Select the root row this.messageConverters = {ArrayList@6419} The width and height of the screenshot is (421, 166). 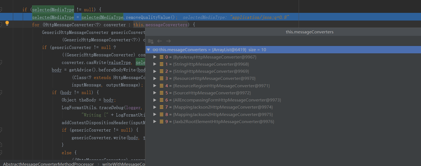283,50
